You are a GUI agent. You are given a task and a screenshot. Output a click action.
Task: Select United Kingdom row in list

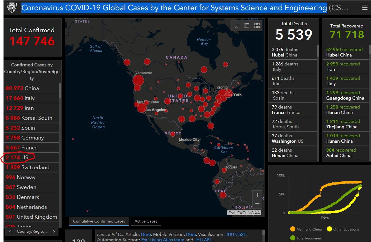[31, 217]
